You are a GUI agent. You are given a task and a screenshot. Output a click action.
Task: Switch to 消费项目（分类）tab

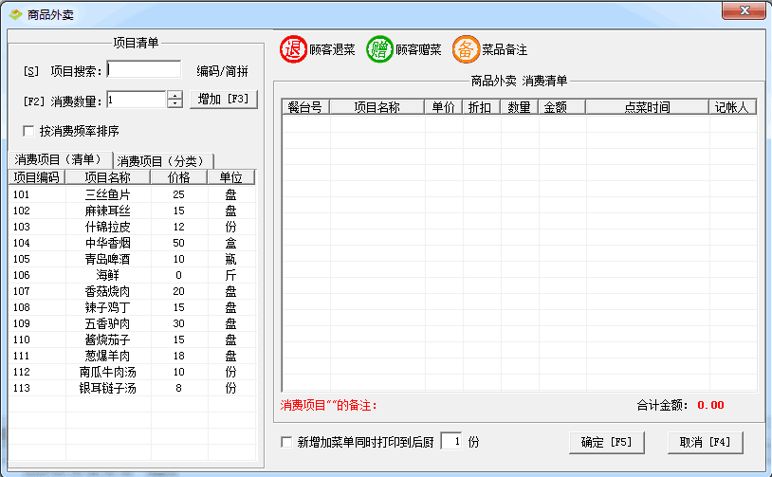tap(165, 160)
